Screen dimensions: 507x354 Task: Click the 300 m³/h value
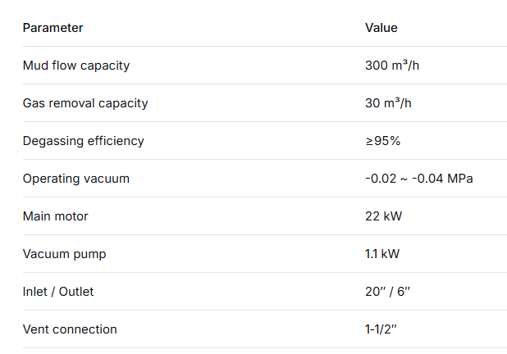click(x=392, y=66)
